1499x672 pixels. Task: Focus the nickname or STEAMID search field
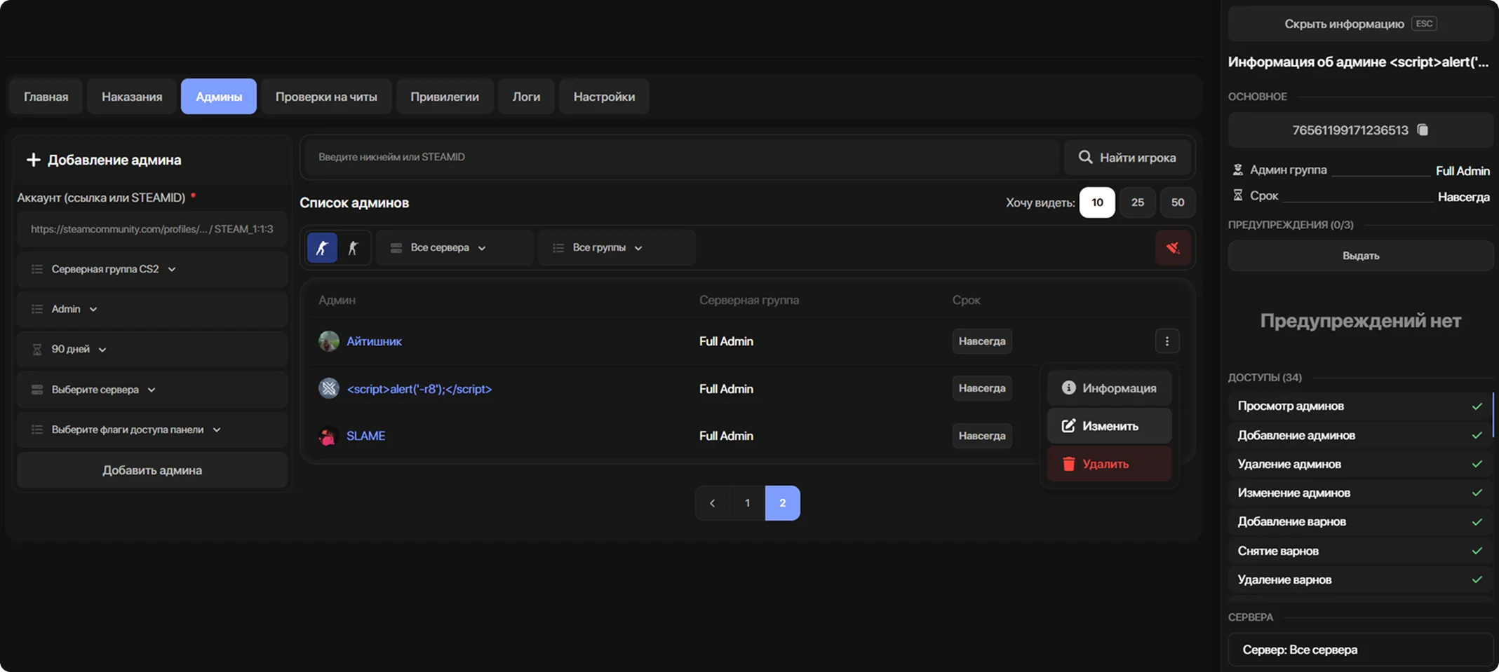681,157
